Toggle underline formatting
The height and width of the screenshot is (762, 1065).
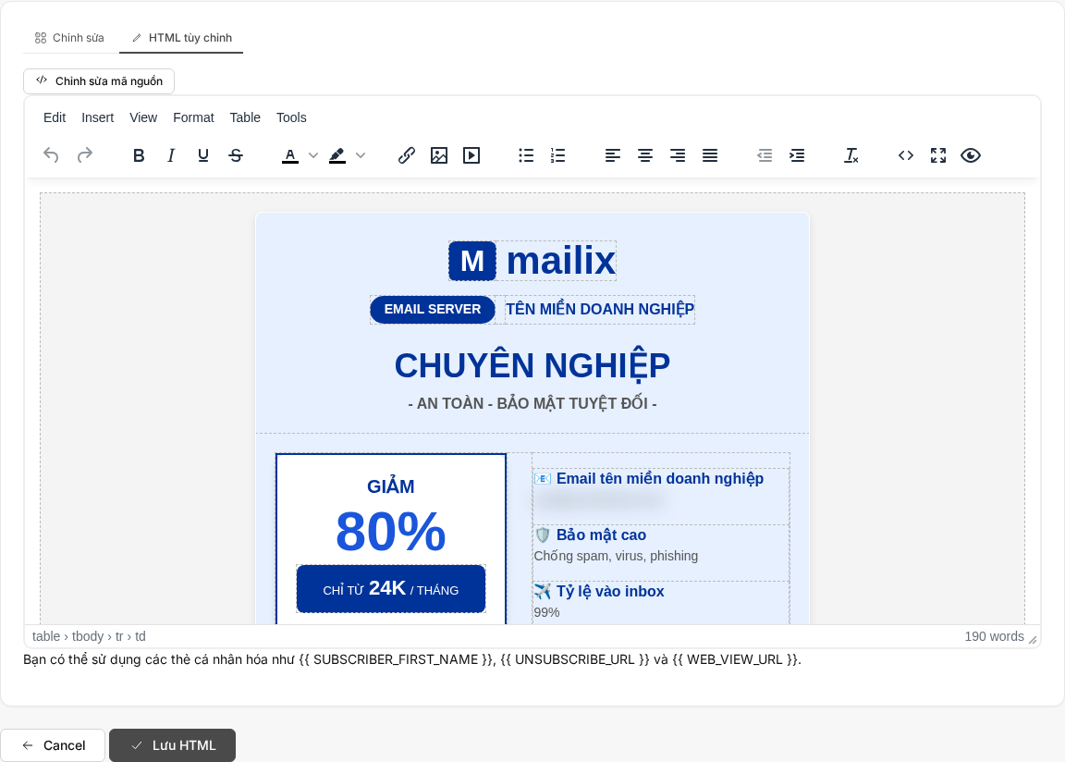[203, 155]
